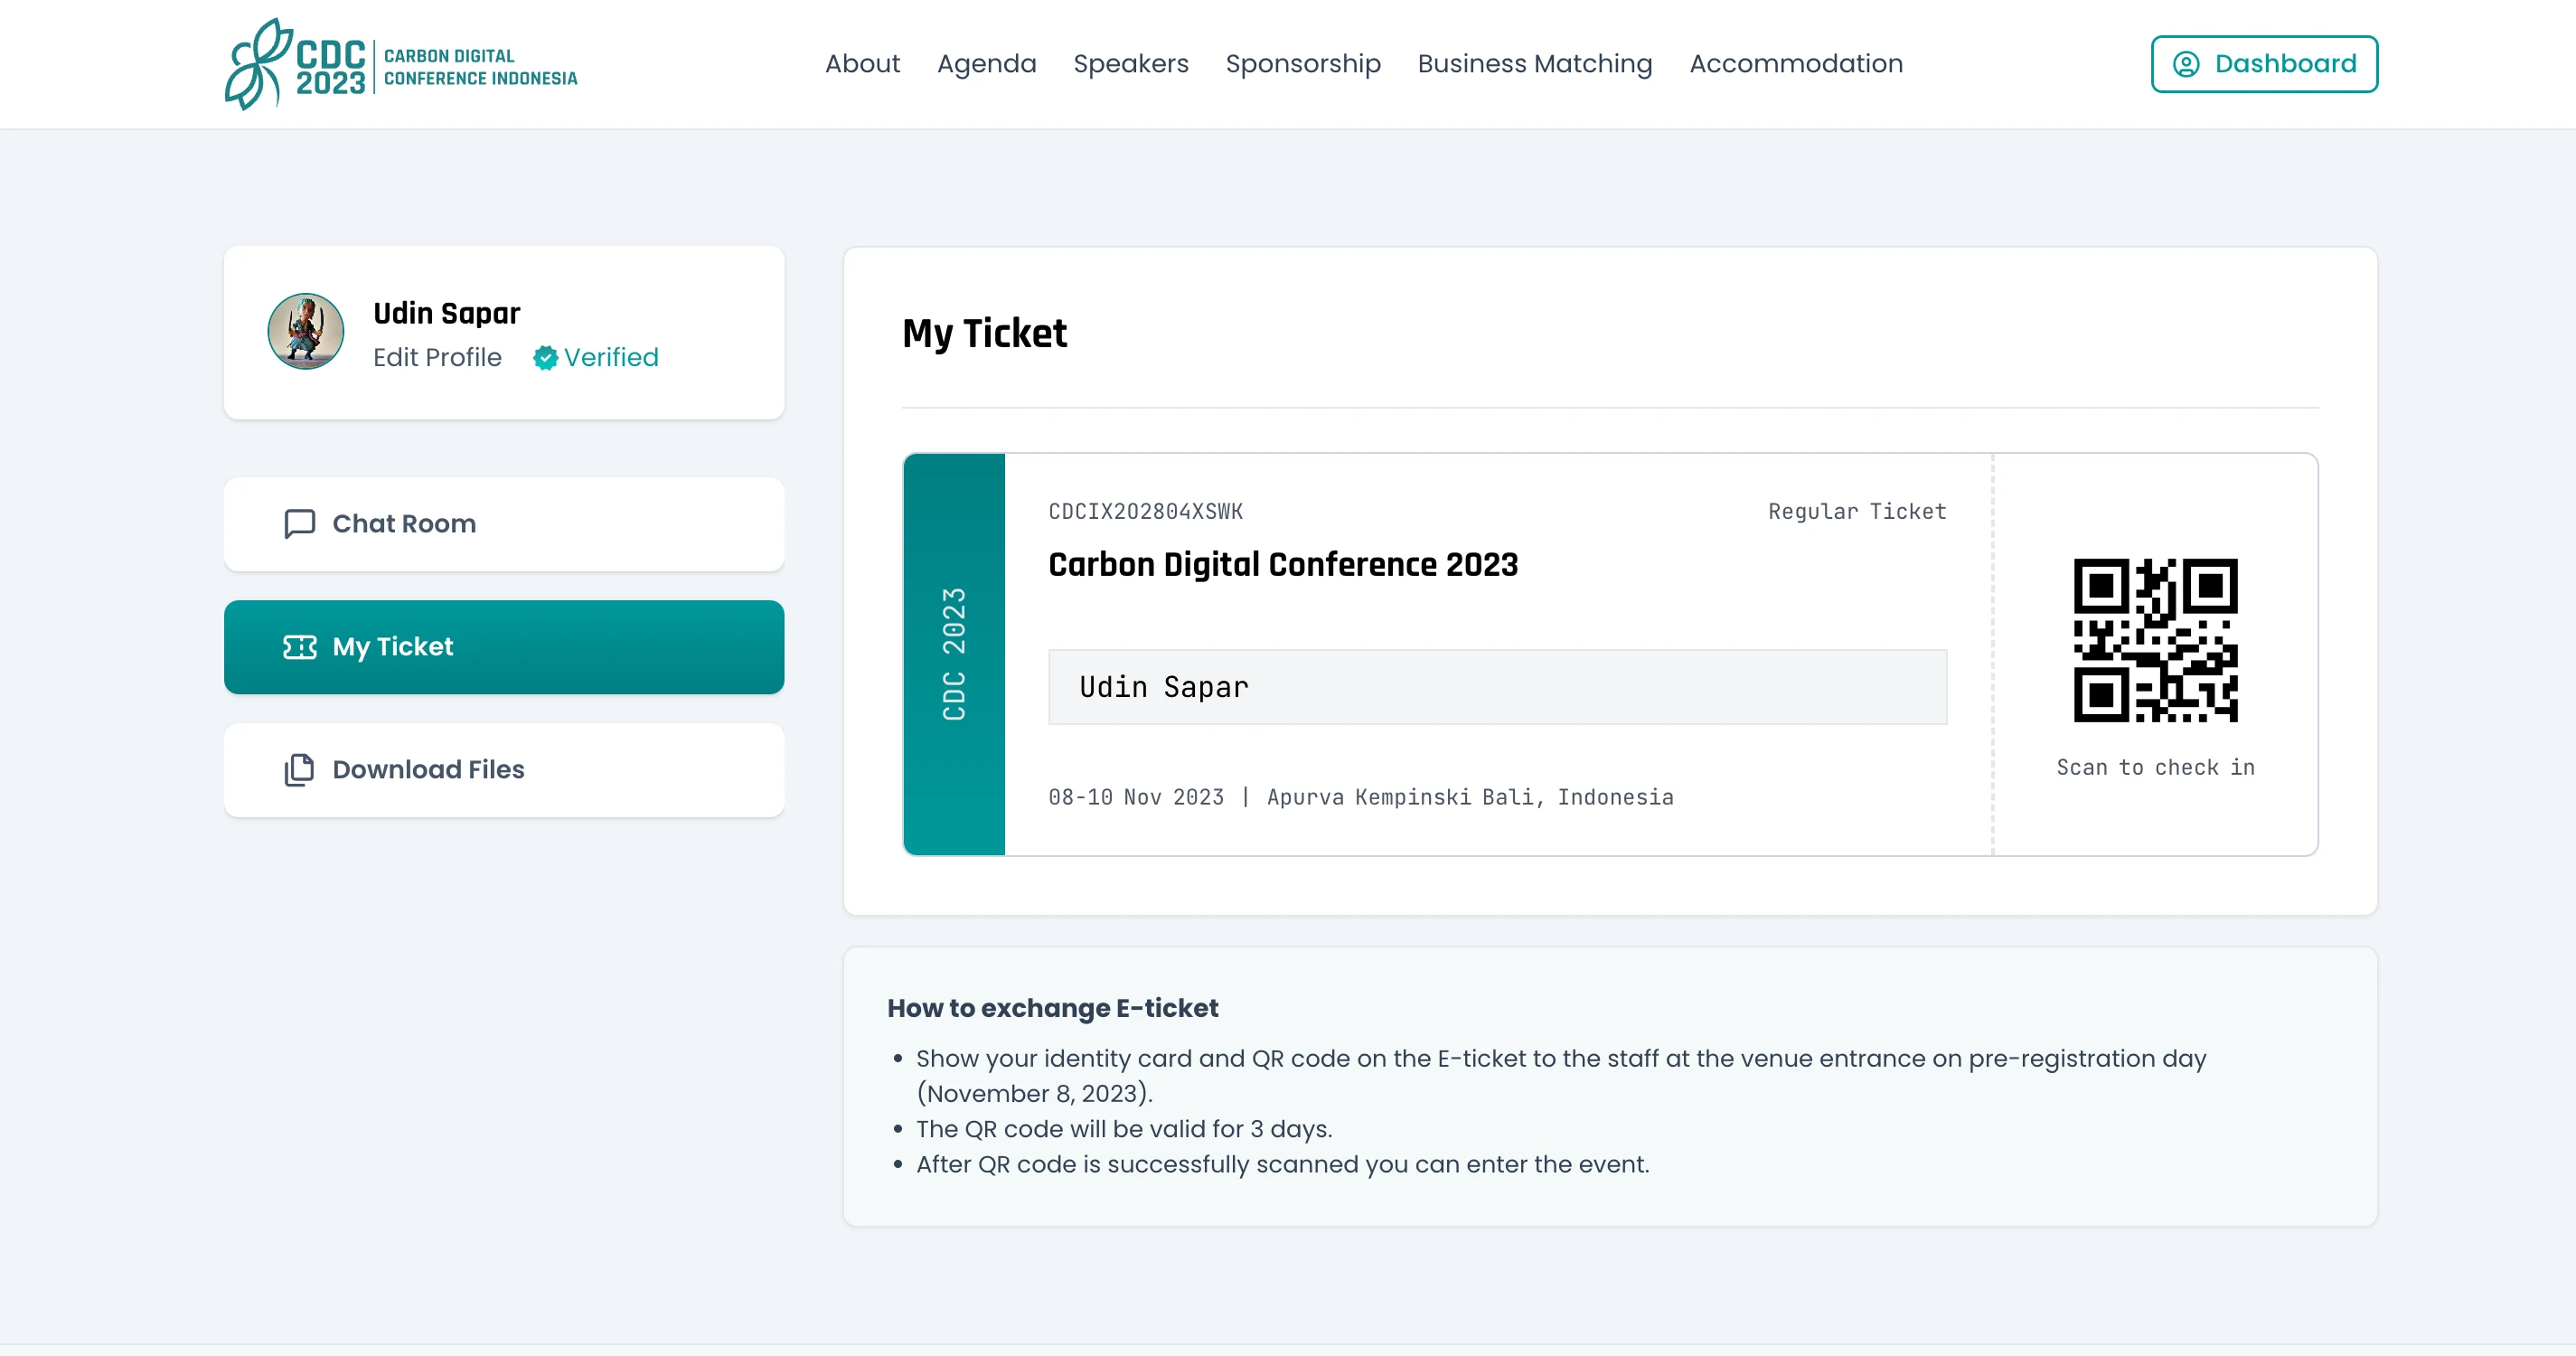Screen dimensions: 2576x1356
Task: Click Udin Sapar's profile avatar
Action: click(306, 332)
